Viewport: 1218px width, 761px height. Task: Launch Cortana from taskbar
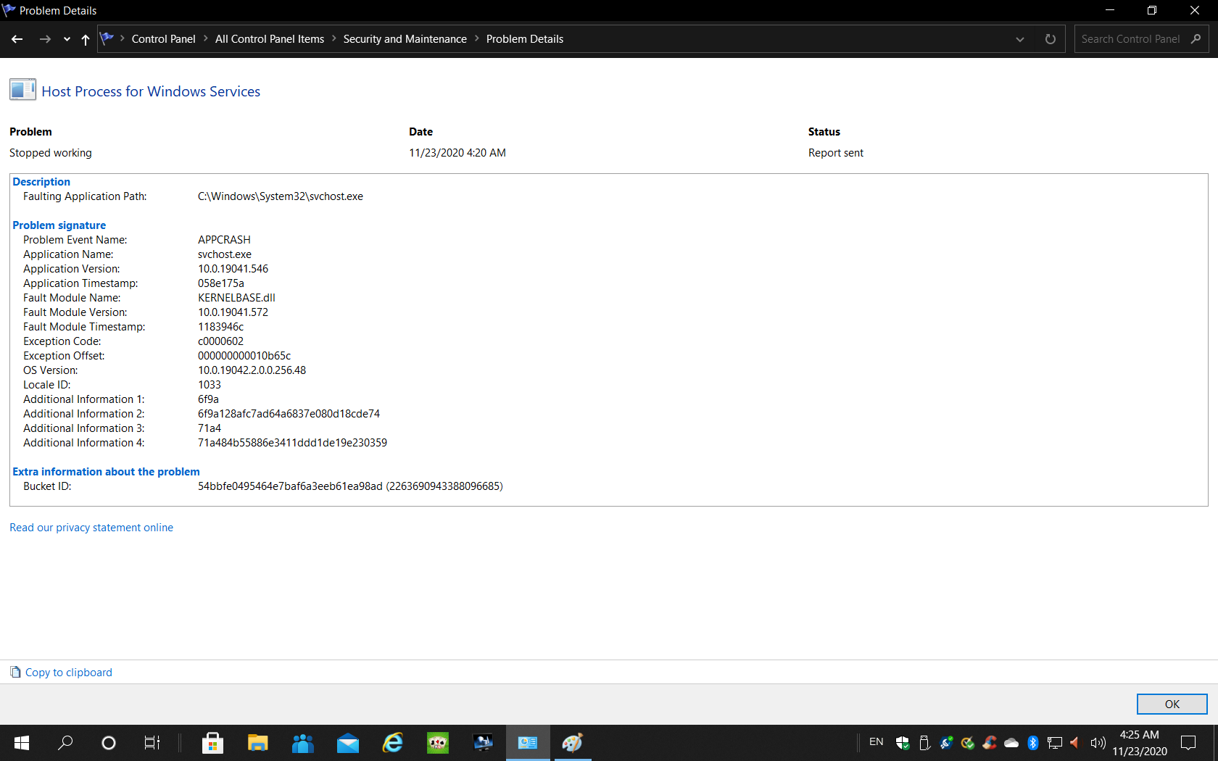[x=109, y=743]
